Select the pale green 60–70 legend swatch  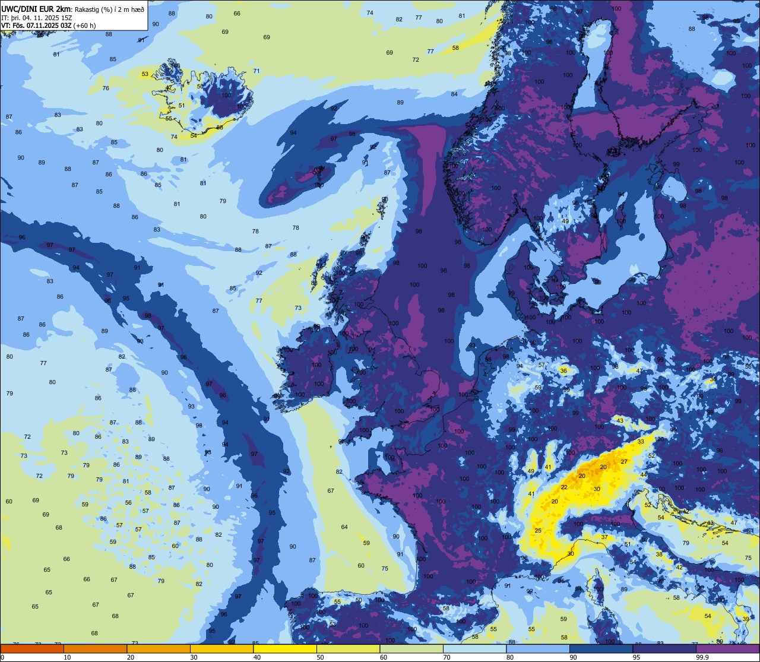[x=411, y=648]
